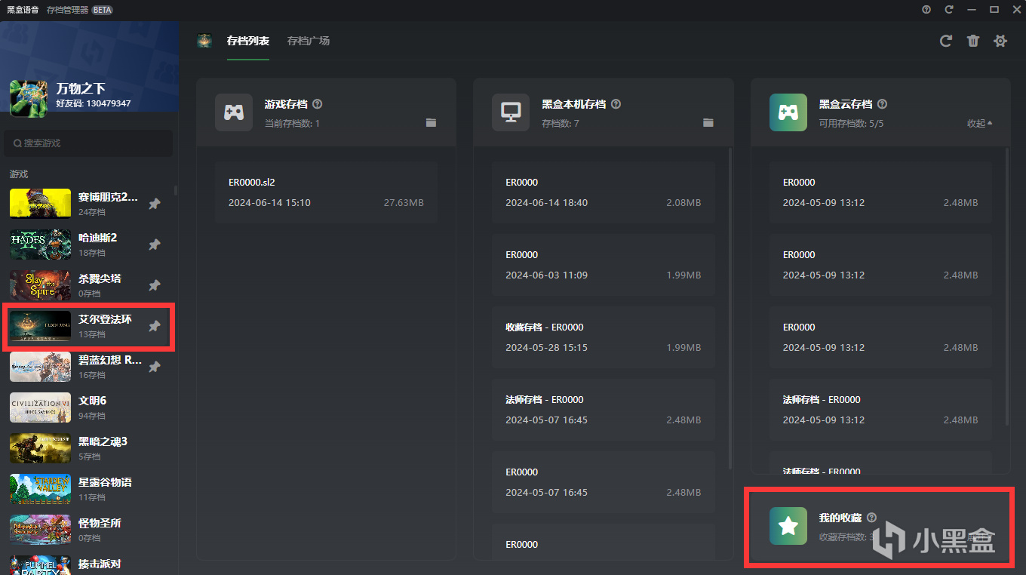Click the monitor icon of 黑盒本机存档
The height and width of the screenshot is (575, 1026).
[x=511, y=112]
